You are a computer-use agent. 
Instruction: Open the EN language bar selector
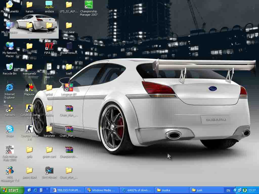[228, 190]
